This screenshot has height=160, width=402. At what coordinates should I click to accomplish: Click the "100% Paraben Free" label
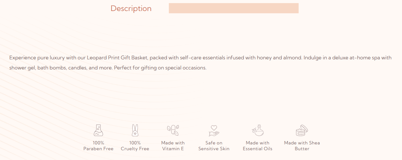[x=98, y=146]
